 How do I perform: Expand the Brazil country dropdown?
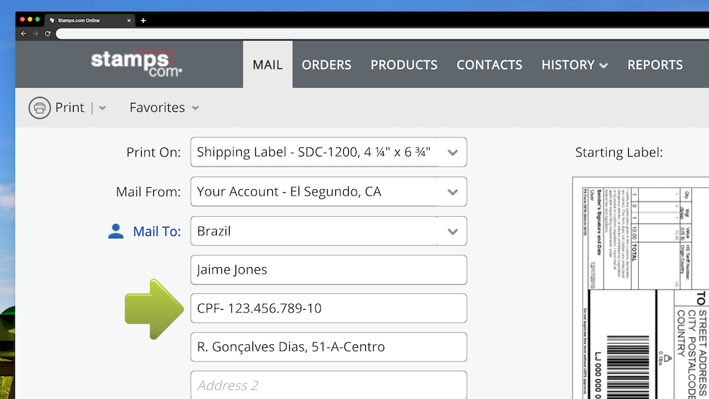[x=452, y=232]
